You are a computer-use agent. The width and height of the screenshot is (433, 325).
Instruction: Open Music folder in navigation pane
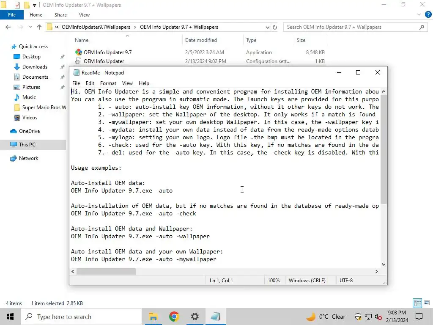[29, 97]
